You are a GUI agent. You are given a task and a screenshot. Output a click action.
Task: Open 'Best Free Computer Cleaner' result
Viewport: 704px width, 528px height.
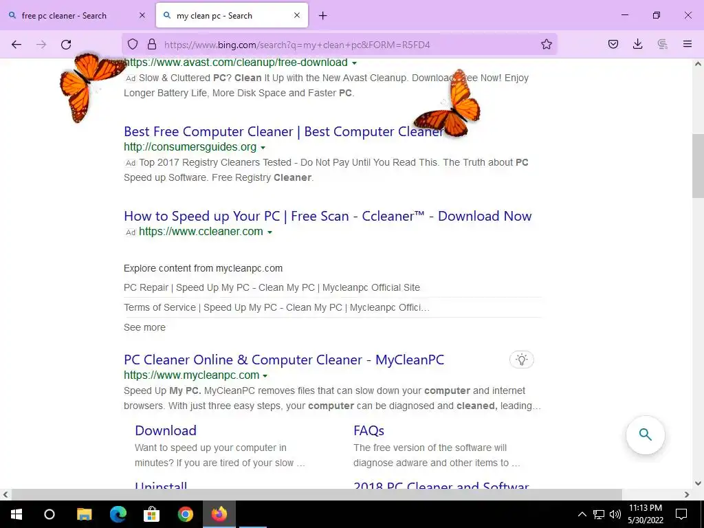click(284, 131)
